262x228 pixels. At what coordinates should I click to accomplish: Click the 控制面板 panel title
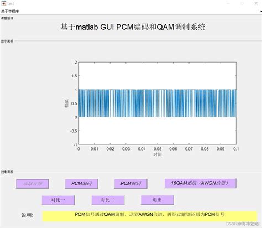[7, 172]
